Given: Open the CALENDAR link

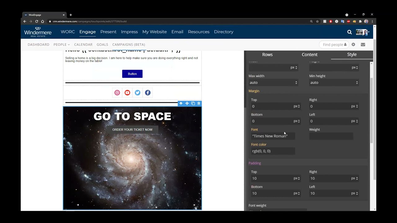Looking at the screenshot, I should pyautogui.click(x=83, y=45).
